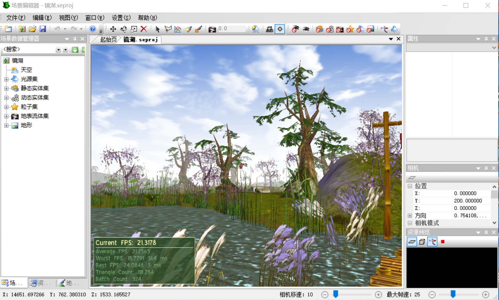Open the 窗口(W) menu
The height and width of the screenshot is (300, 499).
pyautogui.click(x=95, y=18)
